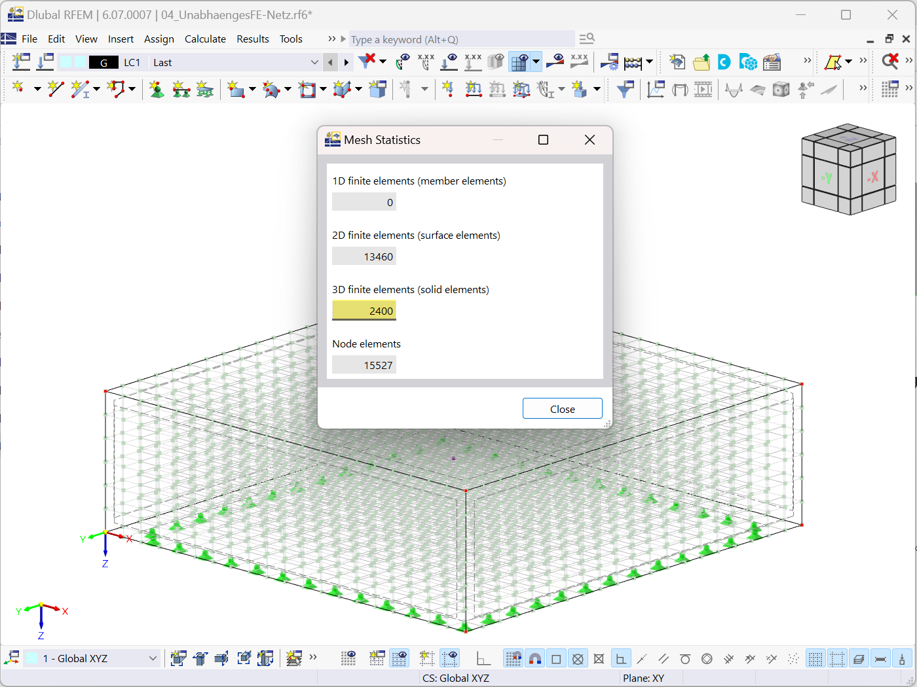Image resolution: width=917 pixels, height=687 pixels.
Task: Open the Results menu
Action: 253,39
